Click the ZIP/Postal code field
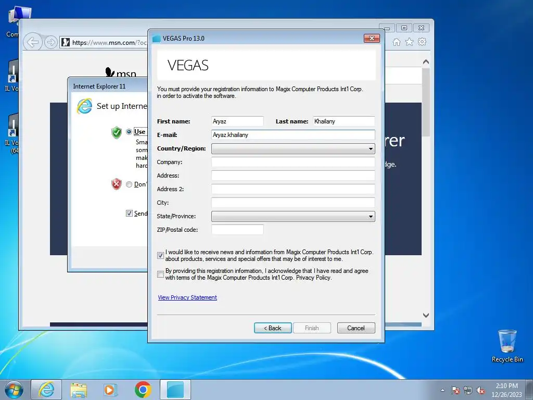This screenshot has height=400, width=533. pyautogui.click(x=237, y=230)
